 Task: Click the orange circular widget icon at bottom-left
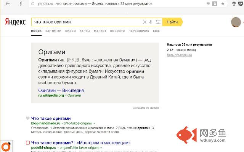(x=6, y=147)
